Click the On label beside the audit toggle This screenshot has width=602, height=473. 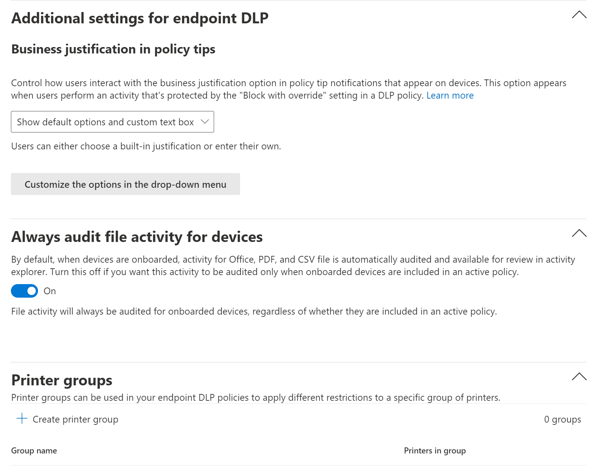pyautogui.click(x=50, y=291)
